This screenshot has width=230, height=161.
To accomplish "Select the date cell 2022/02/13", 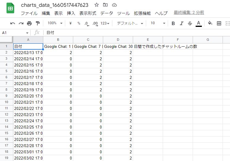I will 28,53.
